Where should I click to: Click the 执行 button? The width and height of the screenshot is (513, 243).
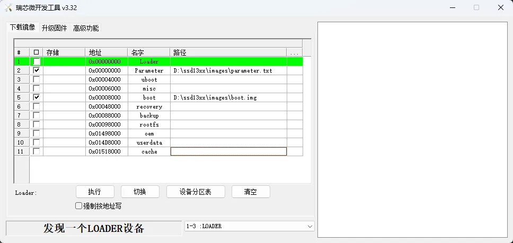point(95,192)
